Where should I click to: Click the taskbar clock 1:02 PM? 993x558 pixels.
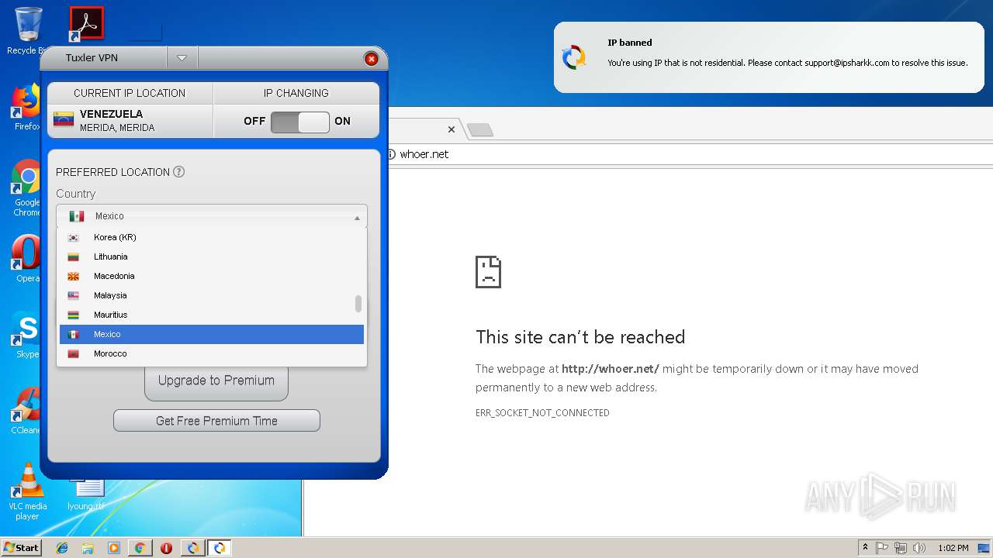click(x=953, y=548)
